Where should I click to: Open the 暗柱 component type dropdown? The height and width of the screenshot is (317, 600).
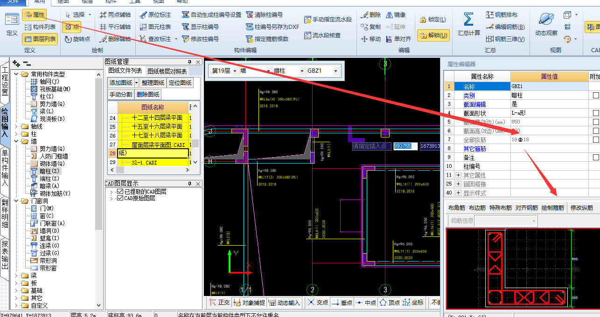click(x=301, y=71)
